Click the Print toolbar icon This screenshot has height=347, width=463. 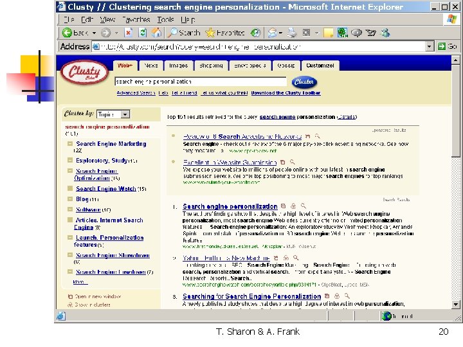point(292,33)
